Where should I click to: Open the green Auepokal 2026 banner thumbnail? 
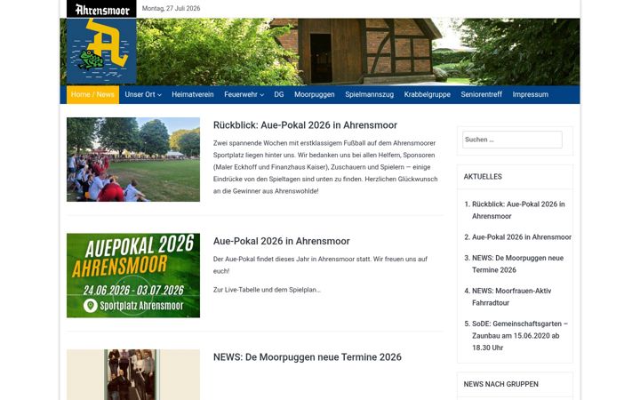pyautogui.click(x=133, y=276)
